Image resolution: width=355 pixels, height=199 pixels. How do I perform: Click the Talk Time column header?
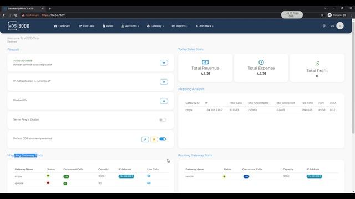point(307,103)
